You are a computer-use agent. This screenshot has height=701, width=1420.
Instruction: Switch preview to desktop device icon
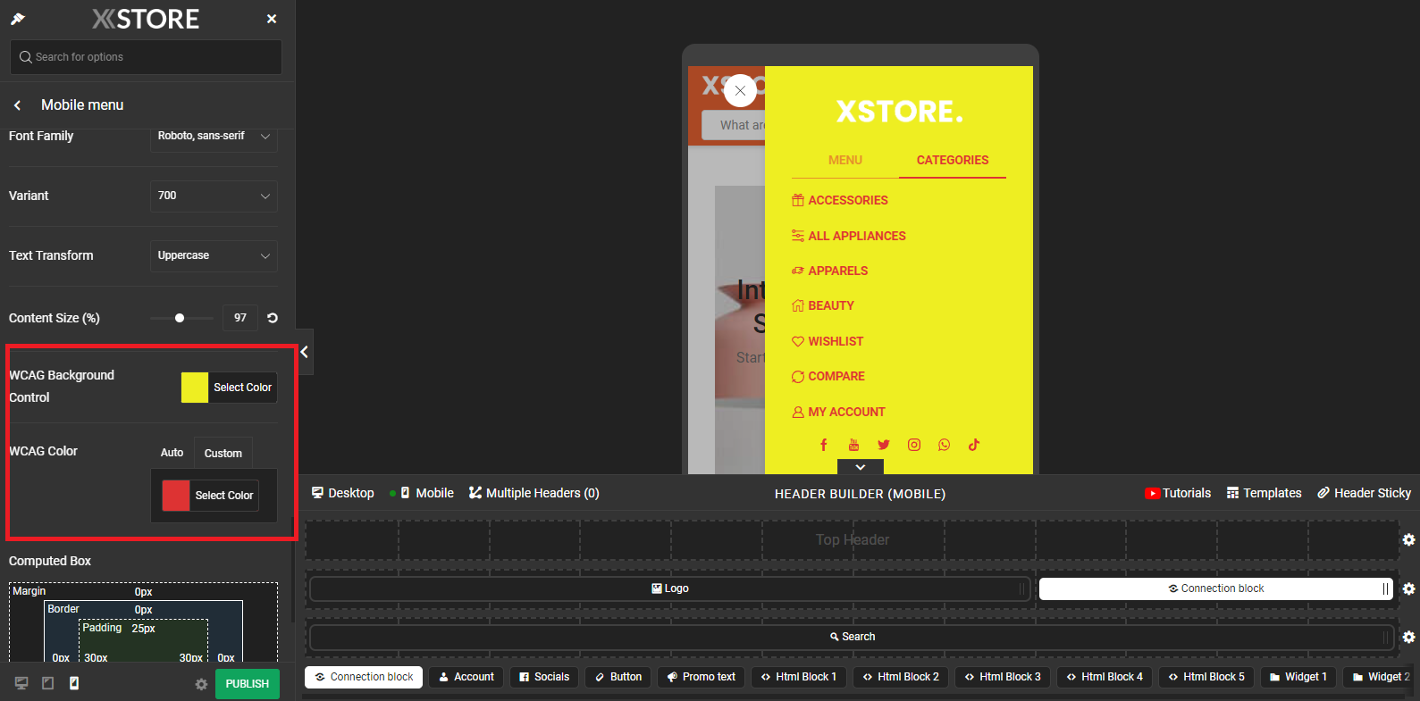point(21,683)
